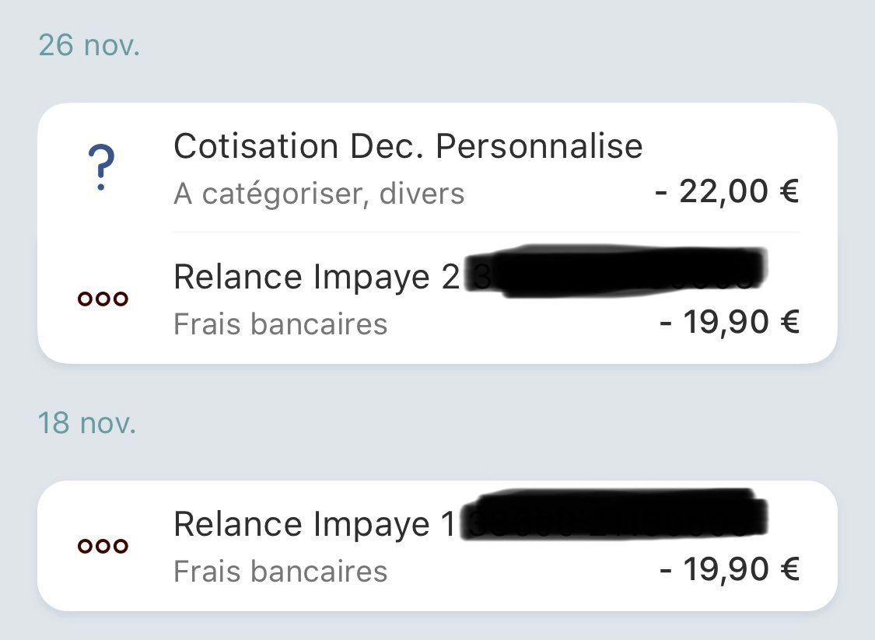
Task: Select the 18 nov. date header
Action: [86, 424]
